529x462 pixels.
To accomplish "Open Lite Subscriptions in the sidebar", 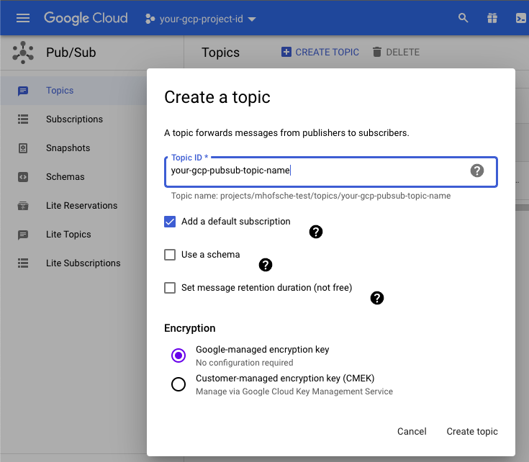I will (x=83, y=263).
